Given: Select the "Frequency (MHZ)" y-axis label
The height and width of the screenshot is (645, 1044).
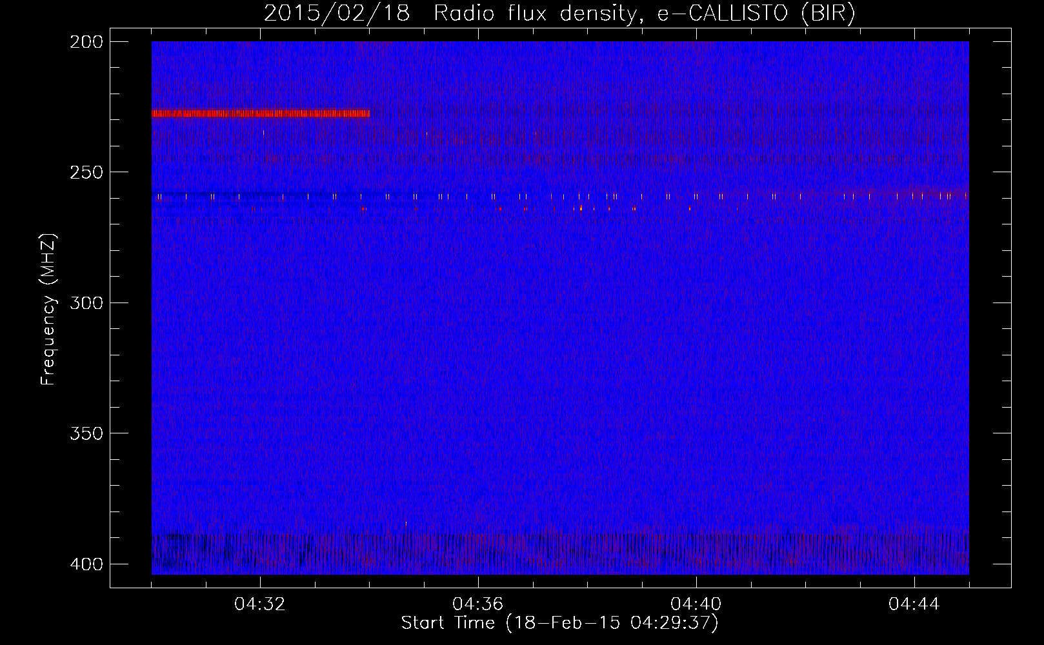Looking at the screenshot, I should (x=48, y=309).
